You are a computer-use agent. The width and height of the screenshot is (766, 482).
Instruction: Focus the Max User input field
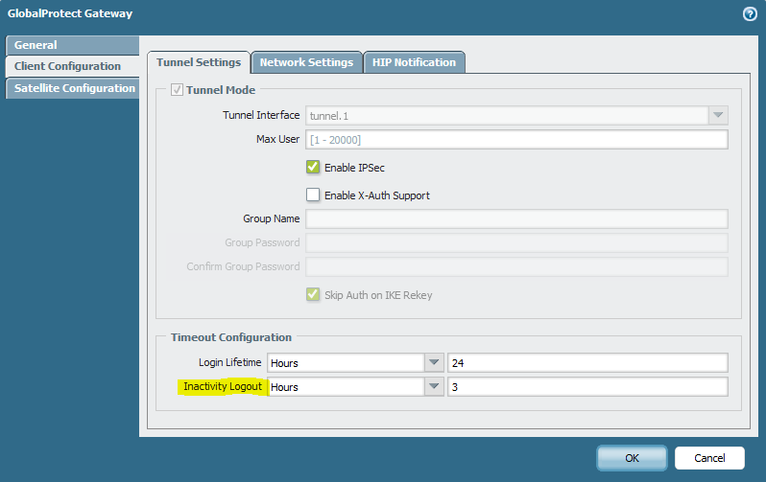point(516,140)
